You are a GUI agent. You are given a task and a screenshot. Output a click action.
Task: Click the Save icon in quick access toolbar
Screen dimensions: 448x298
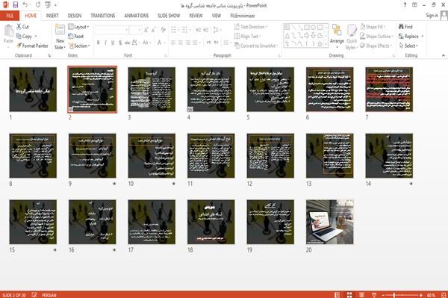16,5
